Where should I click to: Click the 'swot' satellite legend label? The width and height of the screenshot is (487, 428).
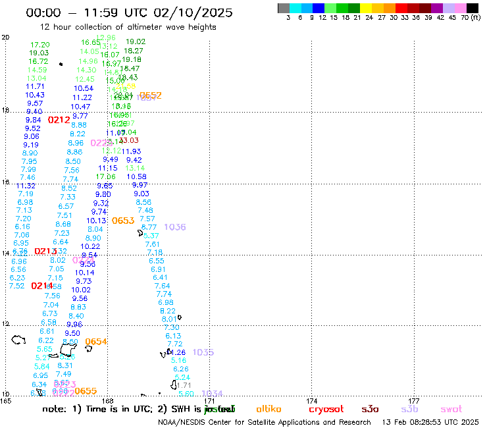[451, 409]
